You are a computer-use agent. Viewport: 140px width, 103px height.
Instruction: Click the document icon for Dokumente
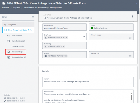click(x=9, y=52)
